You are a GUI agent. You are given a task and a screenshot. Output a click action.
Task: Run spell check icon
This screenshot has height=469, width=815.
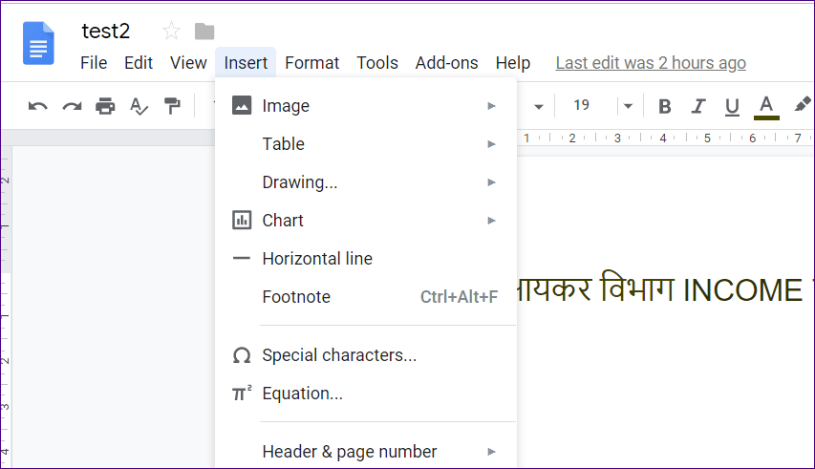tap(139, 106)
